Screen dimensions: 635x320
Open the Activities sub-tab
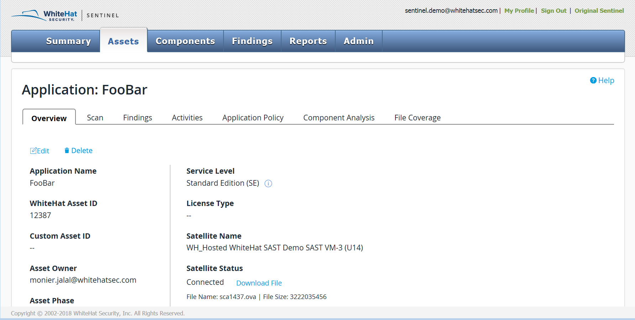(x=187, y=117)
